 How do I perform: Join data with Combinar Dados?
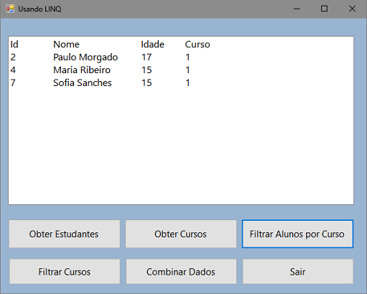click(181, 272)
